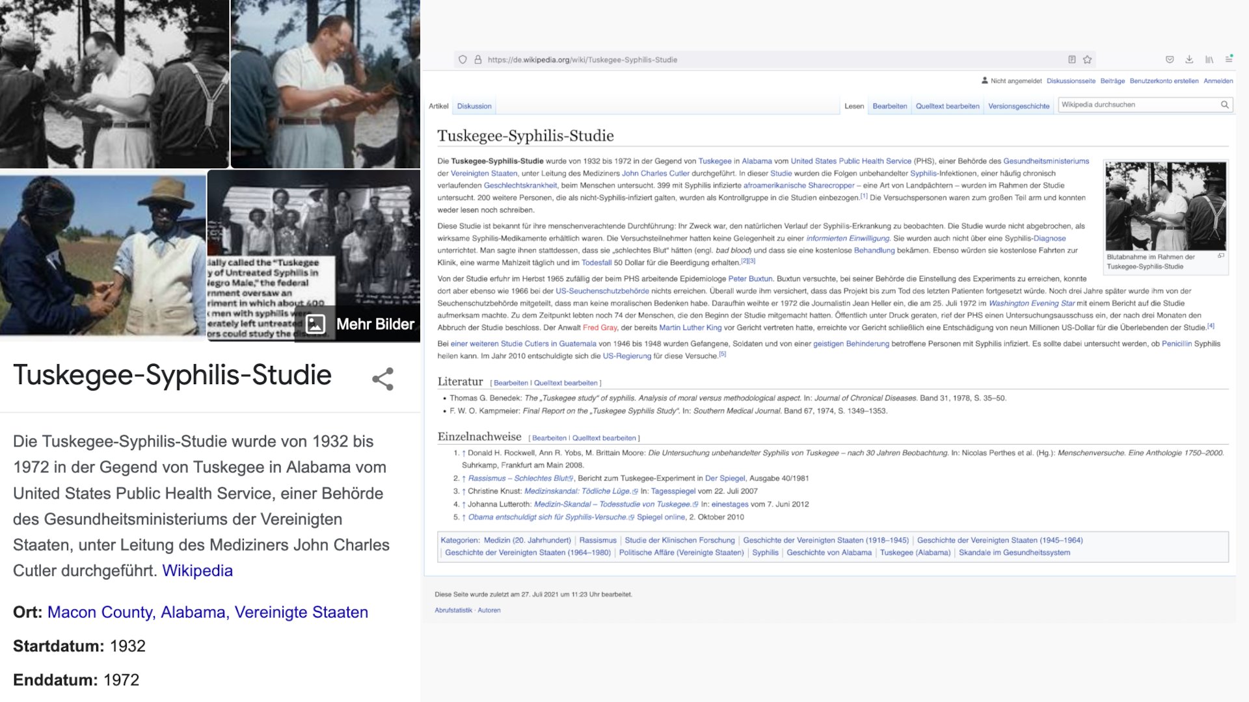
Task: Click the tracking protection shield icon
Action: tap(463, 60)
